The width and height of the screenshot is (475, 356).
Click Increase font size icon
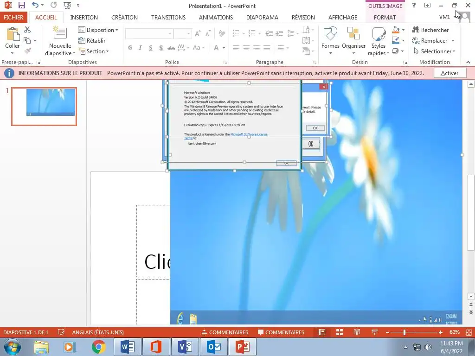(198, 33)
